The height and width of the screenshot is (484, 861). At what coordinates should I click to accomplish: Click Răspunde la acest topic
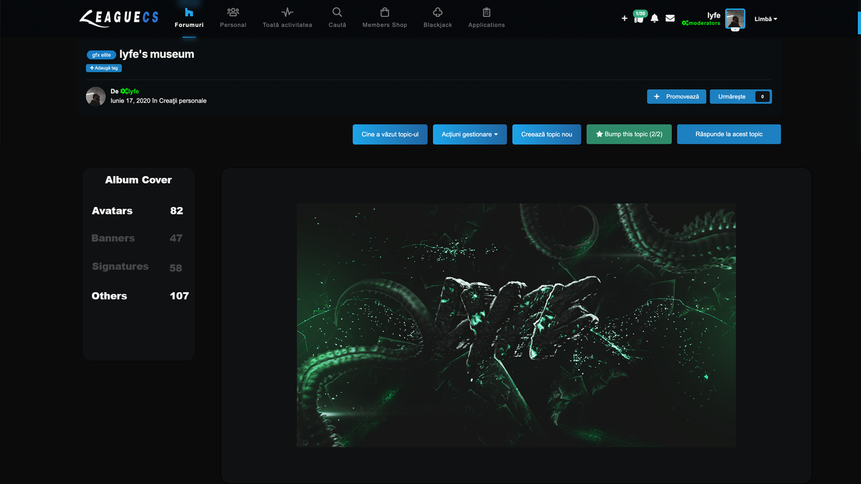click(x=729, y=134)
